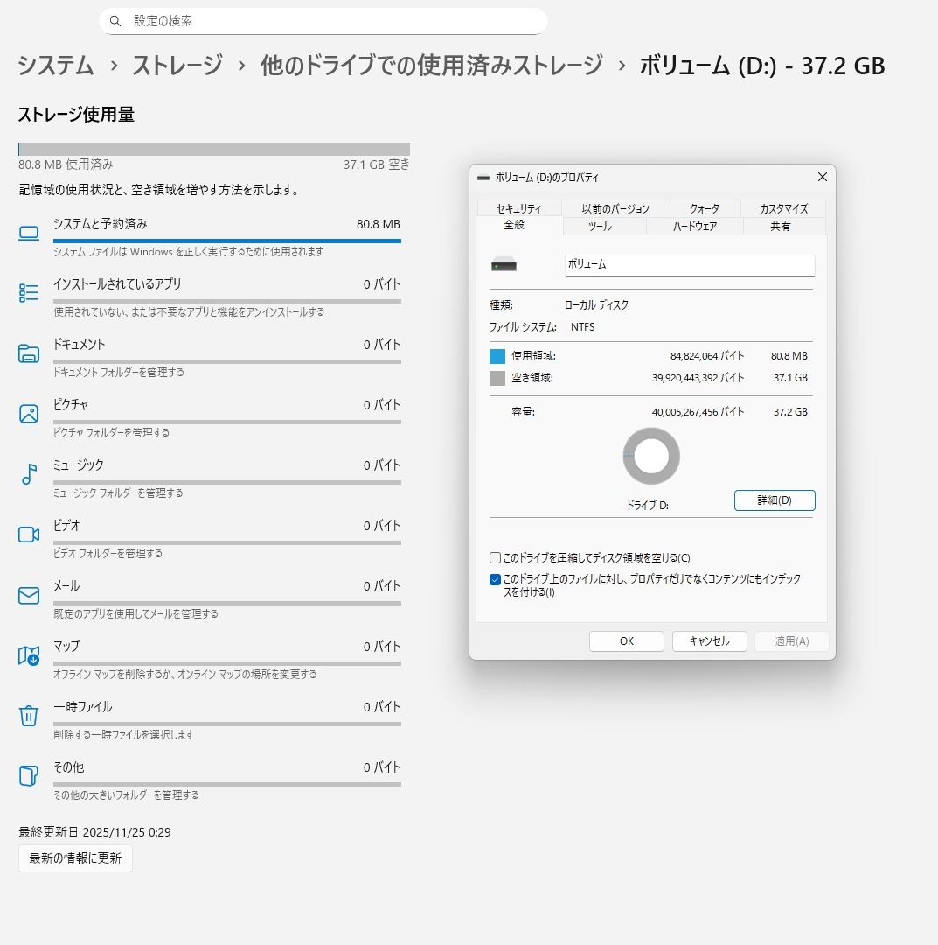Click the Installed apps list icon
Viewport: 938px width, 945px height.
click(29, 293)
